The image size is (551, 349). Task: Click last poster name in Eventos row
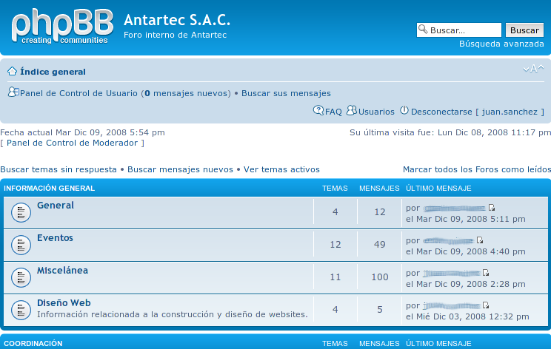click(x=448, y=240)
